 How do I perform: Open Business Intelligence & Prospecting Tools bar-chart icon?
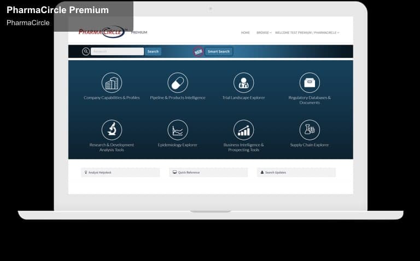[243, 130]
